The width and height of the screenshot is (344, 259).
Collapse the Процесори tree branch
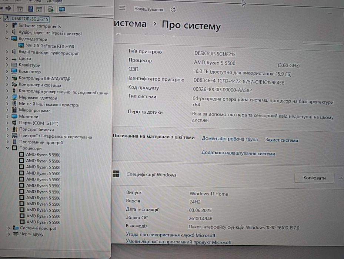[x=8, y=148]
